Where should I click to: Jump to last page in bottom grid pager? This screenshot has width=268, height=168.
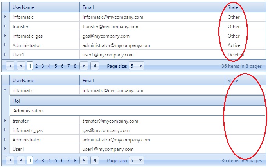[95, 160]
